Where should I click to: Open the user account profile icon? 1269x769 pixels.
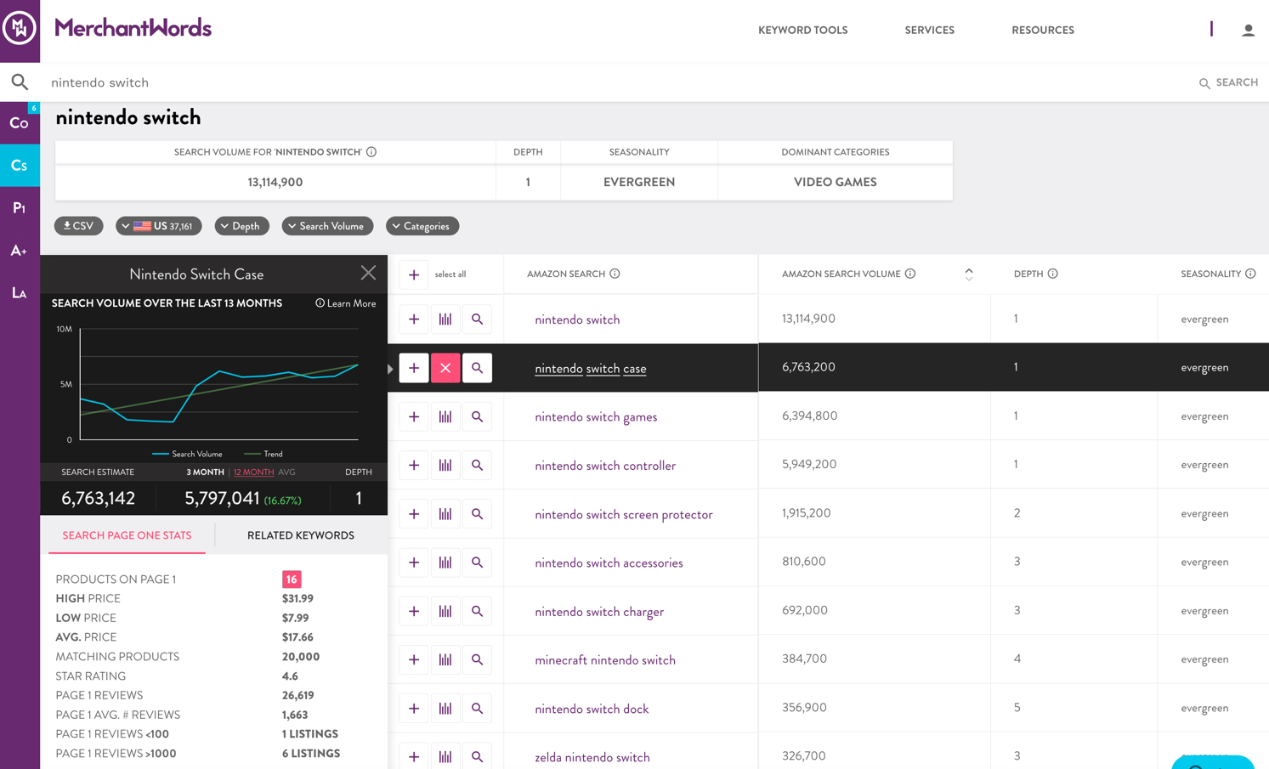pyautogui.click(x=1247, y=31)
